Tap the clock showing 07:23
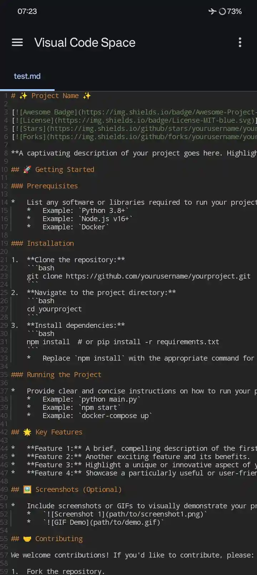The height and width of the screenshot is (575, 257). (27, 11)
